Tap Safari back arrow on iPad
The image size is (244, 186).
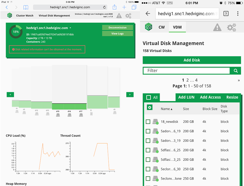tap(7, 7)
